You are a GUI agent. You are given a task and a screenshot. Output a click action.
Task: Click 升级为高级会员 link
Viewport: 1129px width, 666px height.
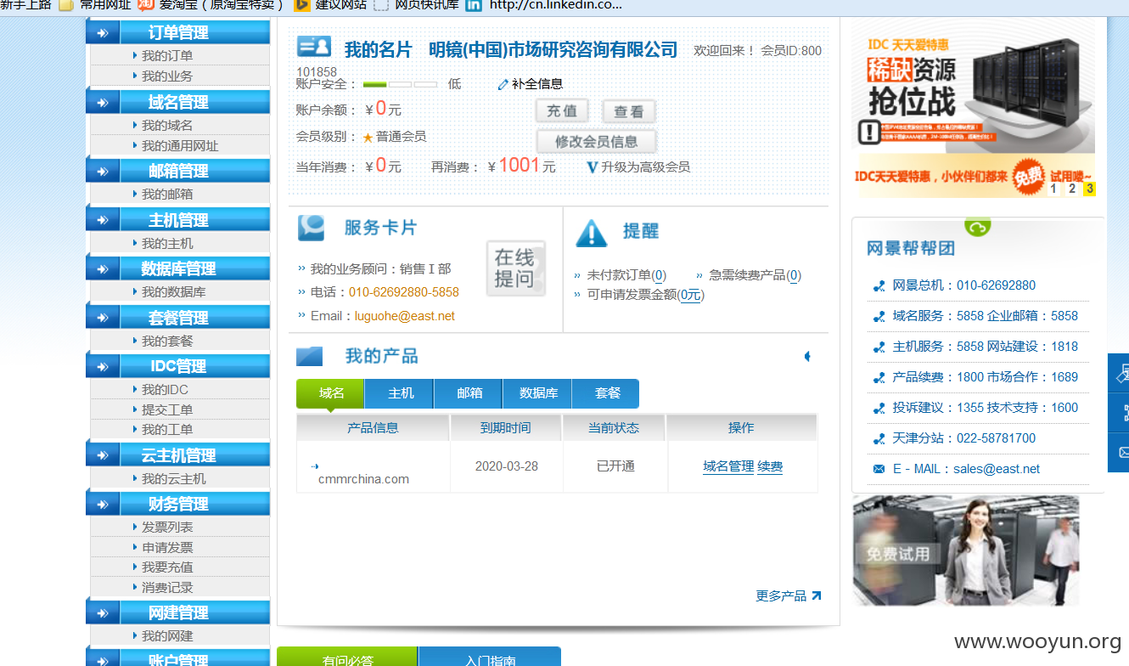(645, 167)
